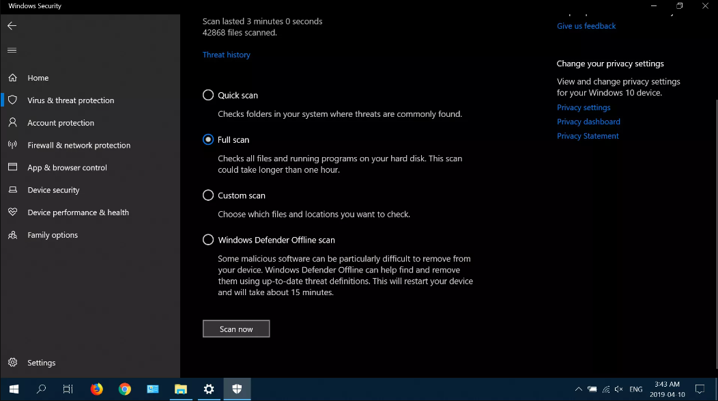Image resolution: width=718 pixels, height=401 pixels.
Task: Click 'Scan lasted 3 minutes 0 seconds'
Action: click(x=262, y=21)
